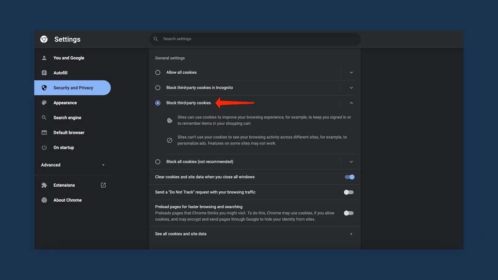498x280 pixels.
Task: Click the On startup power icon
Action: click(x=44, y=147)
